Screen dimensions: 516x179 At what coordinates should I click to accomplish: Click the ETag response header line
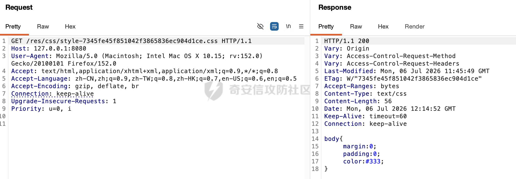[x=403, y=78]
